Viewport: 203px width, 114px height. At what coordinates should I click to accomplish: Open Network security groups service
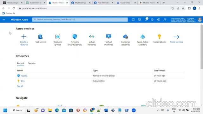pos(75,40)
